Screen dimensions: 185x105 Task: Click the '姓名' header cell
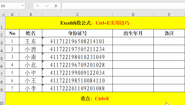tap(31, 33)
